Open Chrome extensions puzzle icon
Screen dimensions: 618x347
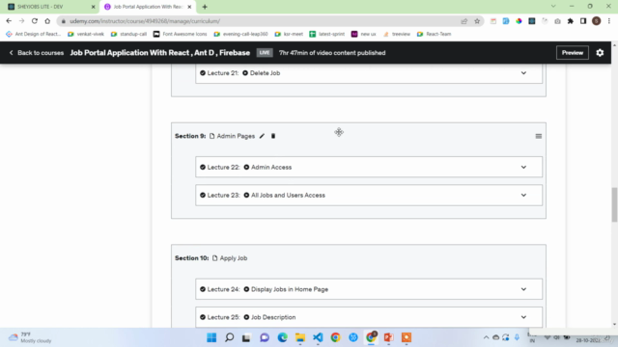click(571, 21)
